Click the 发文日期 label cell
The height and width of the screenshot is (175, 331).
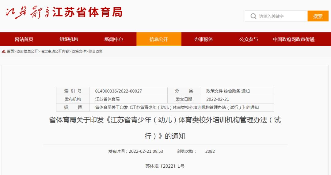184,99
